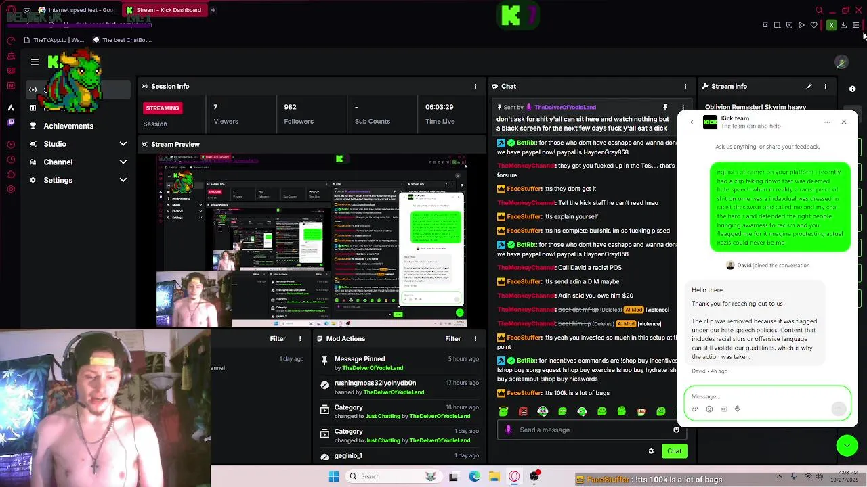This screenshot has width=867, height=487.
Task: Open File Explorer from the taskbar
Action: pos(494,476)
